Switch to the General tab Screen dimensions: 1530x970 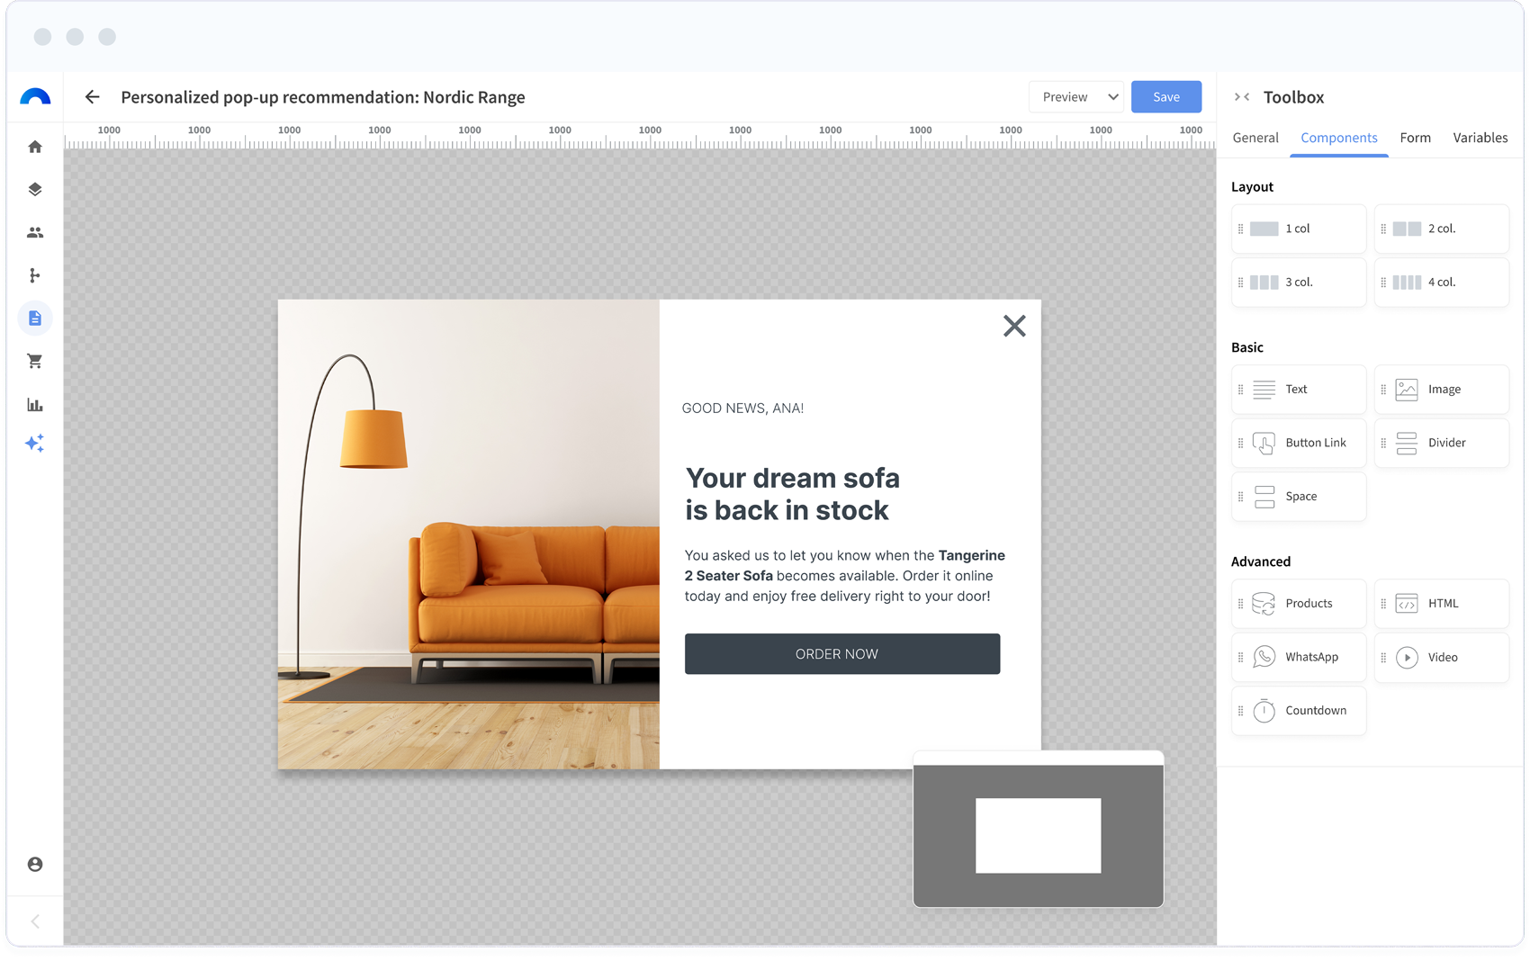coord(1255,138)
